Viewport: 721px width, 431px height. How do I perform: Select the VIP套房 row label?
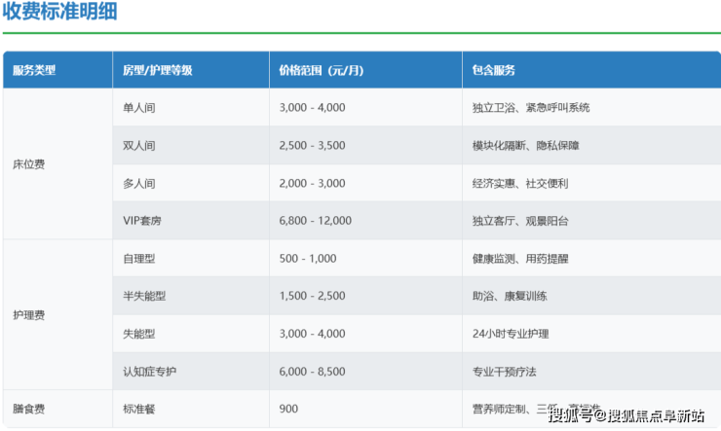[142, 221]
